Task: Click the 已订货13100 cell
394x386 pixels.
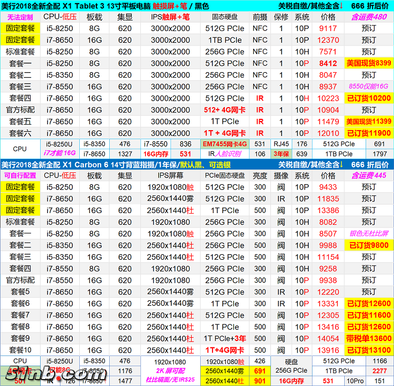Action: coord(369,350)
